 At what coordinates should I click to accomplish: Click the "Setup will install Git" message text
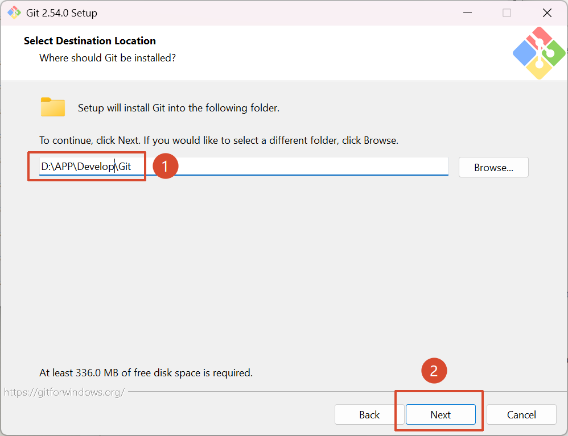[178, 108]
